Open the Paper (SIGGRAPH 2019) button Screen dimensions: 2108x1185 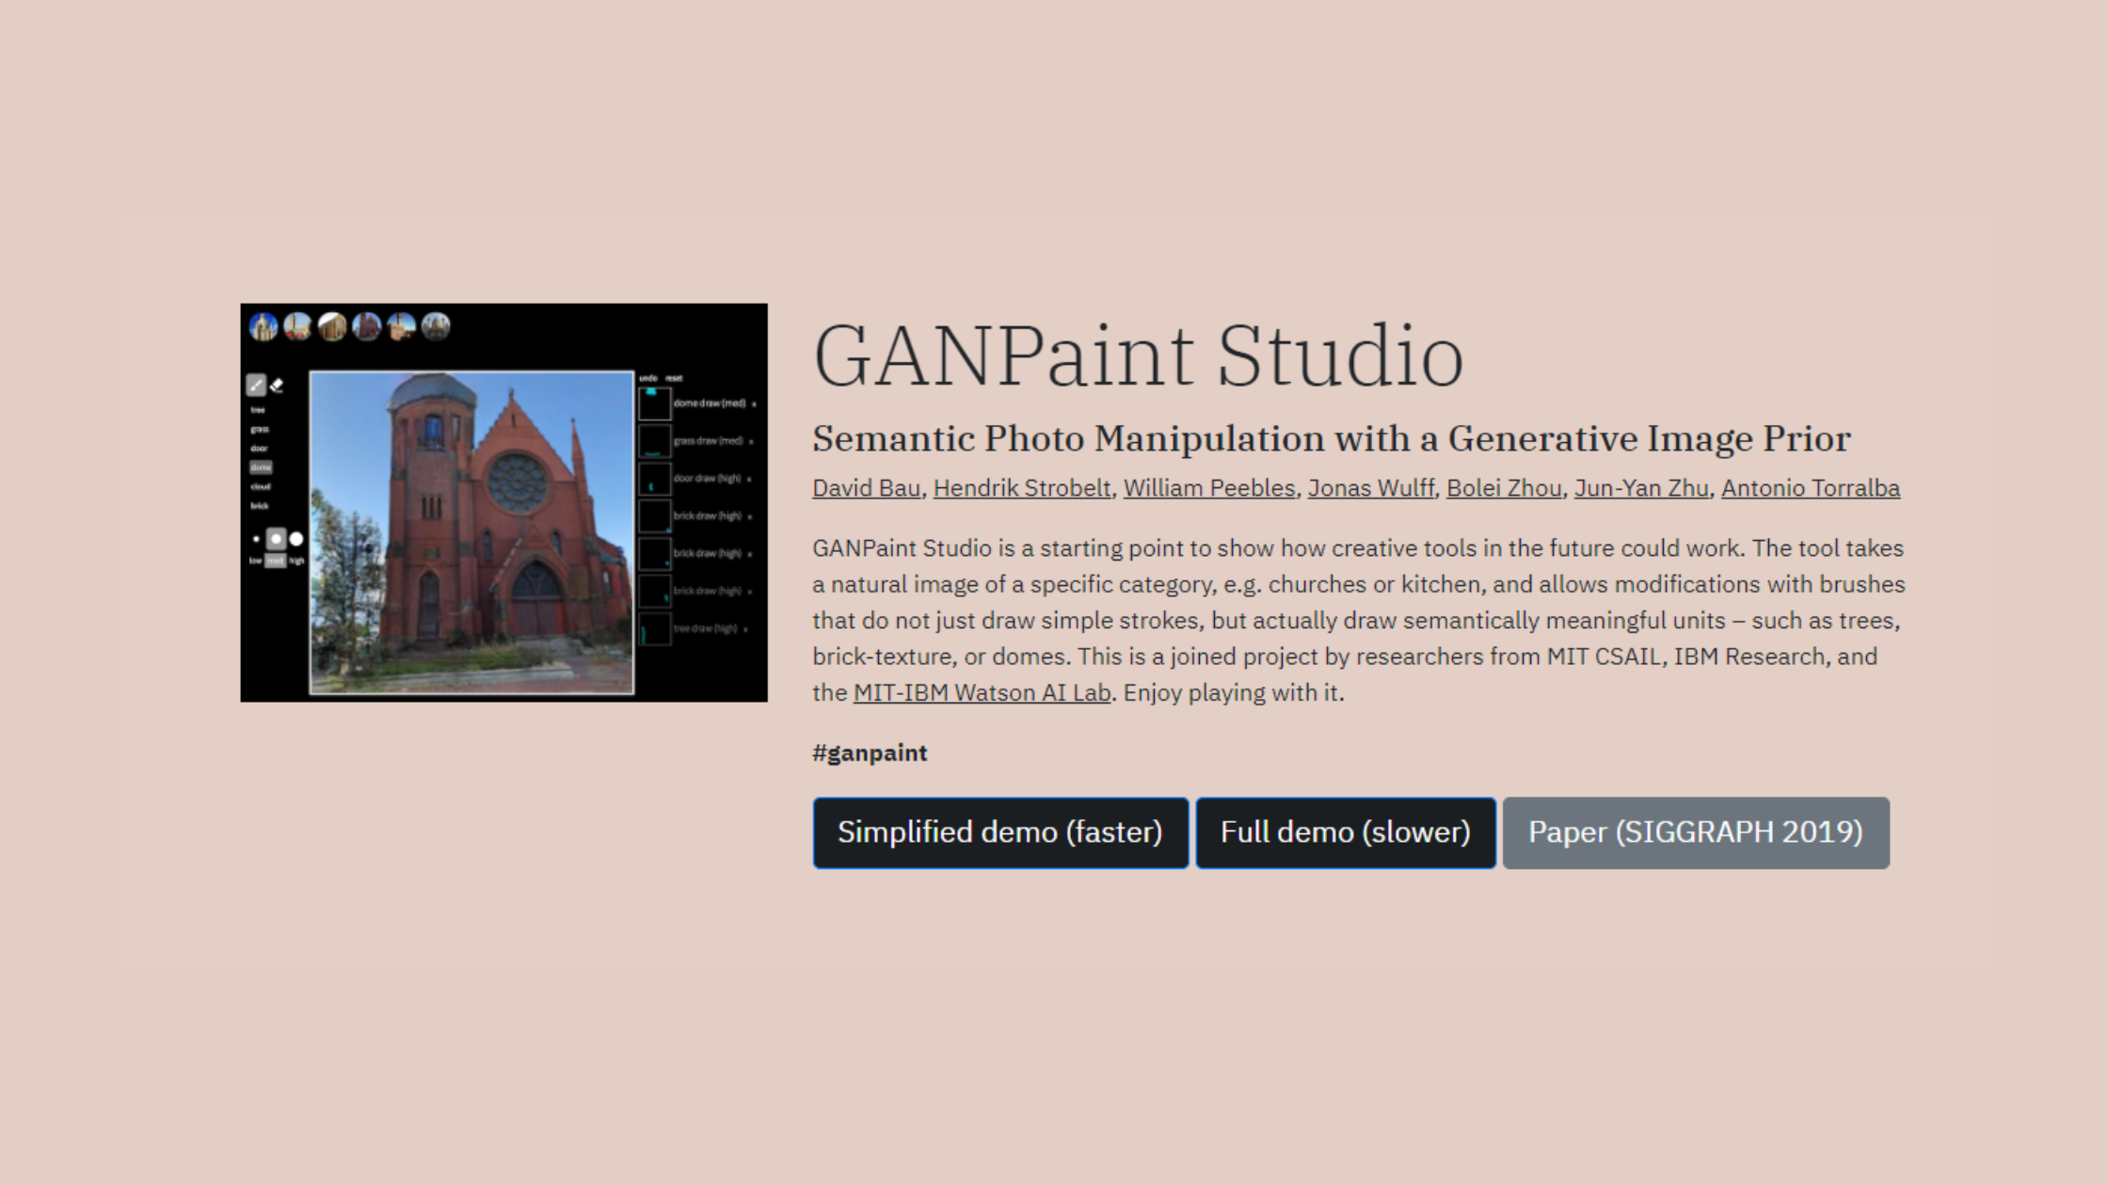click(x=1696, y=832)
